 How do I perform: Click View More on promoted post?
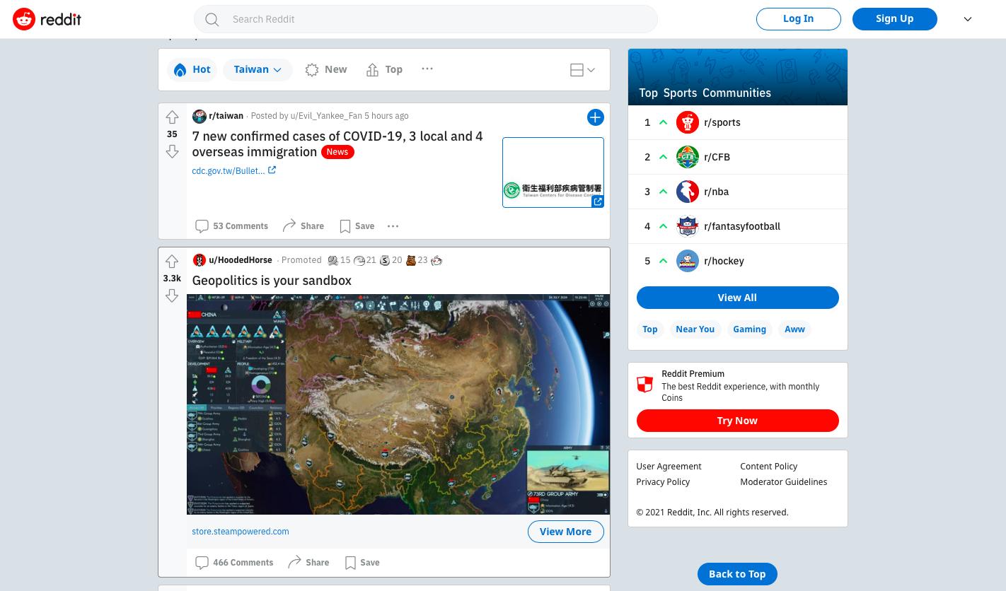tap(566, 532)
